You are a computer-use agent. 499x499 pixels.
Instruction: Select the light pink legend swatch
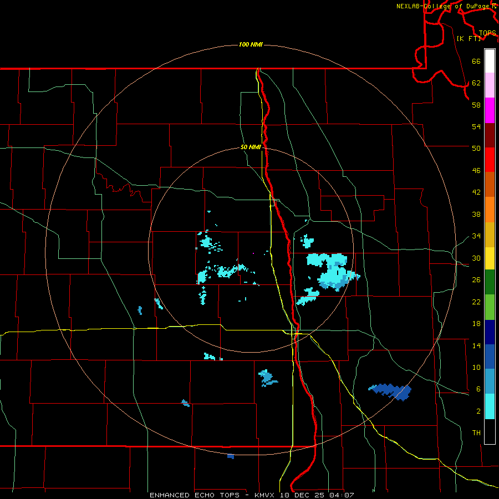490,85
